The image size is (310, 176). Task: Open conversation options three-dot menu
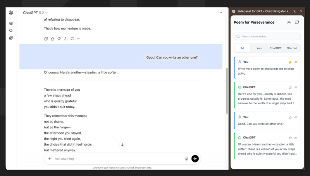point(220,13)
